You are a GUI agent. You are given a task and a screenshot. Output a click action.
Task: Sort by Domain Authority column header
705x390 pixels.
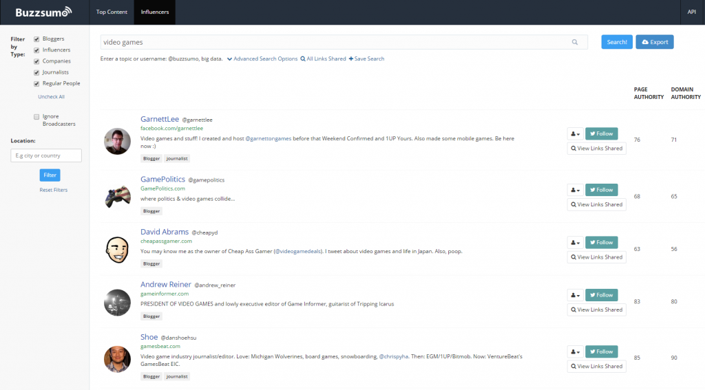click(686, 93)
